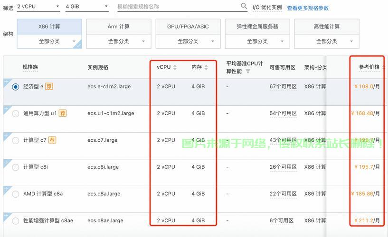Click 实例规格 column header
The width and height of the screenshot is (388, 237).
click(x=98, y=67)
